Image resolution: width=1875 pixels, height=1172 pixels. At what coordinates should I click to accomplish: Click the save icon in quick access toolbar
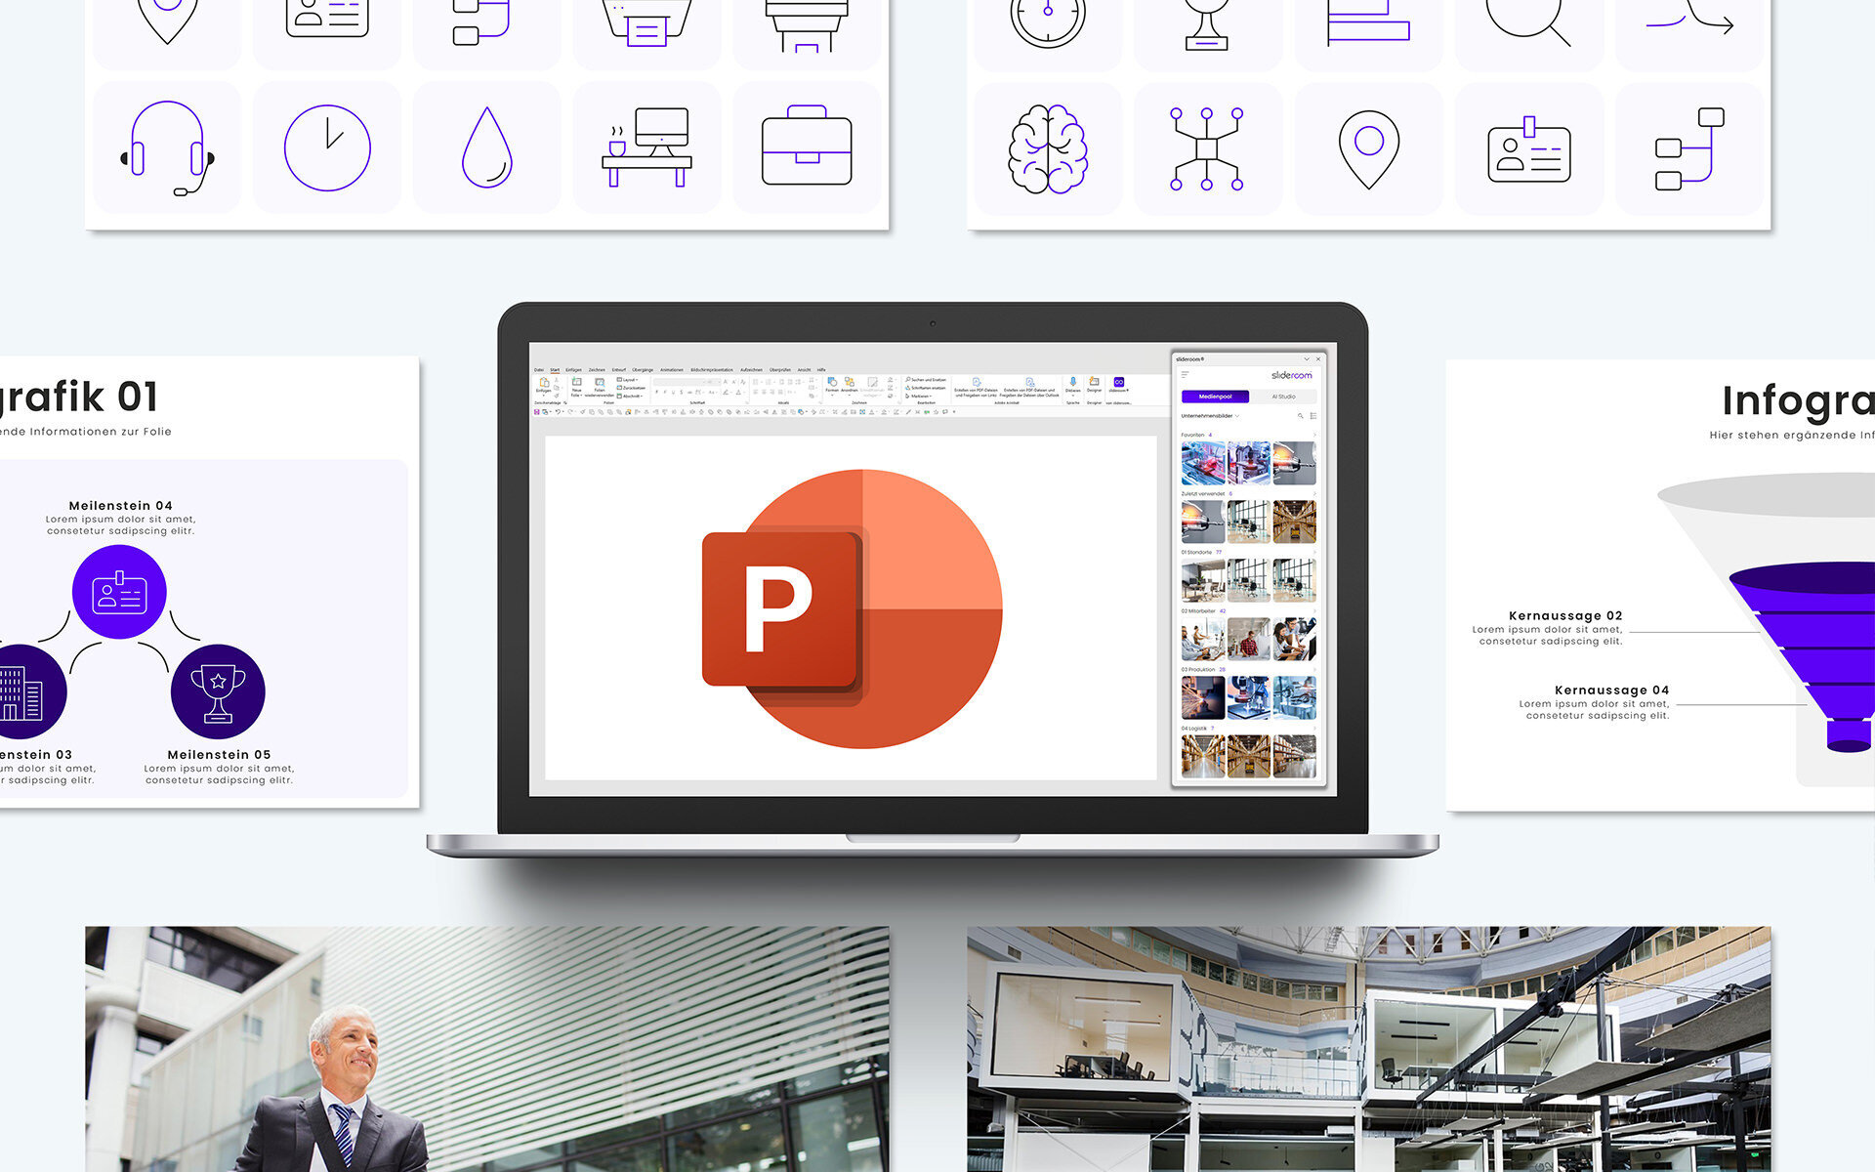point(536,412)
